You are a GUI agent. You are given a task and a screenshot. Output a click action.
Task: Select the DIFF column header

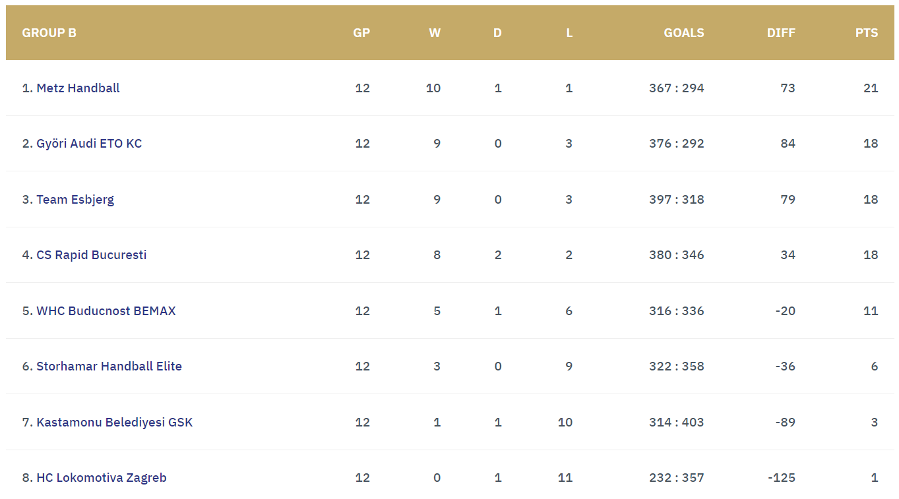pyautogui.click(x=781, y=33)
